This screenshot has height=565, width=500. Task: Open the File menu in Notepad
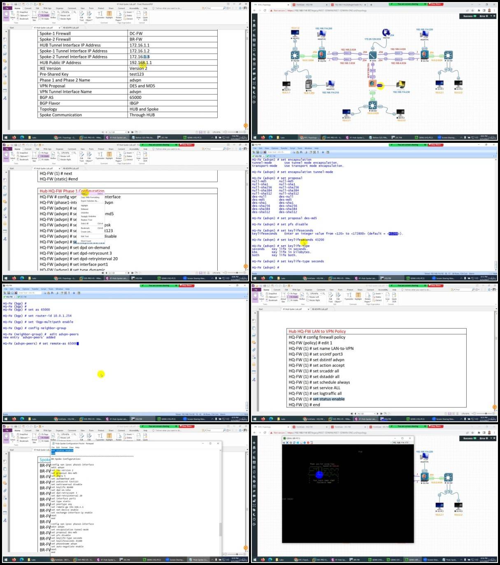[53, 447]
